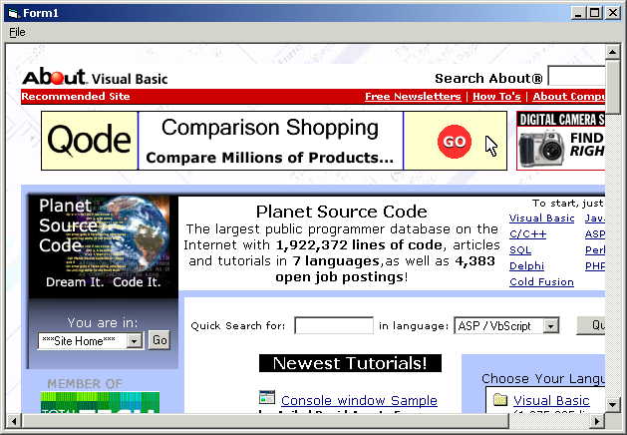The height and width of the screenshot is (435, 627).
Task: Click the vertical scrollbar thumb
Action: coord(612,87)
